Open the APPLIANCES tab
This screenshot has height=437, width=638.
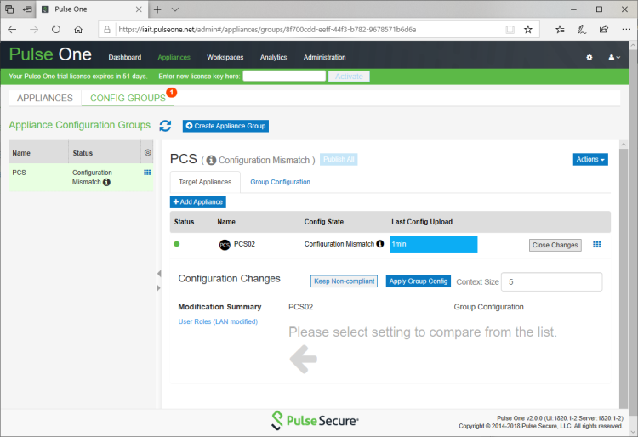[45, 98]
